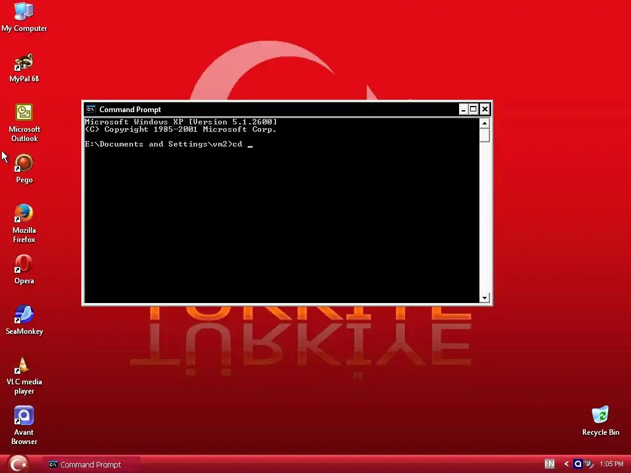Click the Mozilla Firefox desktop icon
631x473 pixels.
point(24,224)
